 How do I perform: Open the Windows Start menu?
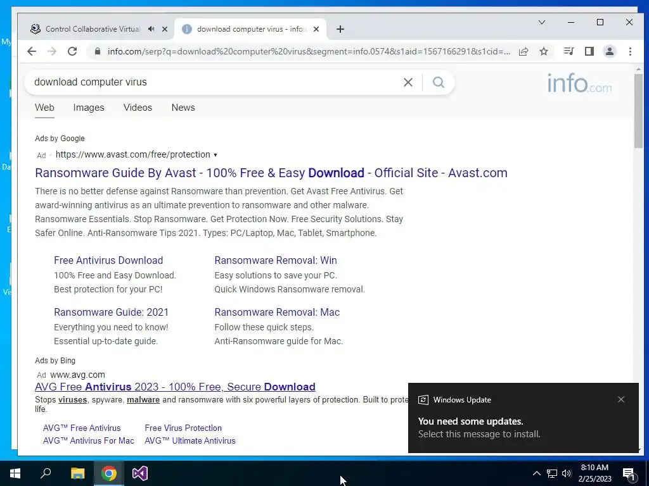15,473
